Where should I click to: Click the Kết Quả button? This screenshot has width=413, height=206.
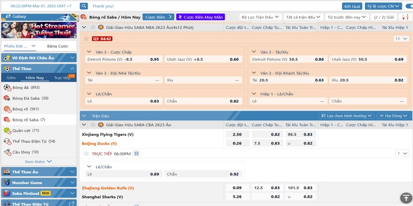pyautogui.click(x=352, y=6)
